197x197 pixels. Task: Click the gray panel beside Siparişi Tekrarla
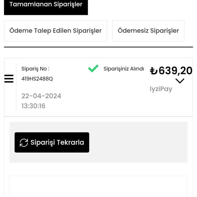pyautogui.click(x=139, y=142)
